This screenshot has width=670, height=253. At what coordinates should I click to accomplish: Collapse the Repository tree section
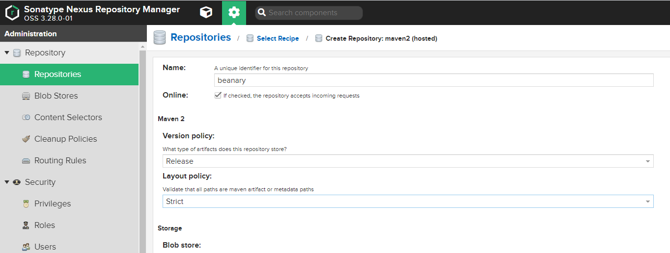click(x=7, y=52)
